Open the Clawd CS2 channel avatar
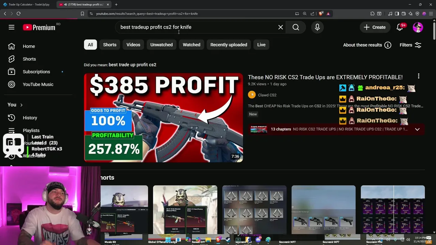 coord(252,95)
